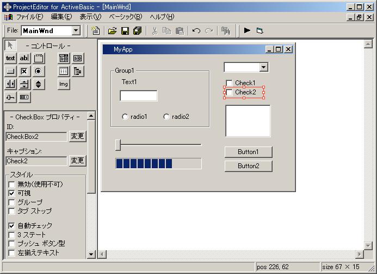Click the Save floppy disk icon
Screen dimensions: 377x274
click(x=125, y=31)
